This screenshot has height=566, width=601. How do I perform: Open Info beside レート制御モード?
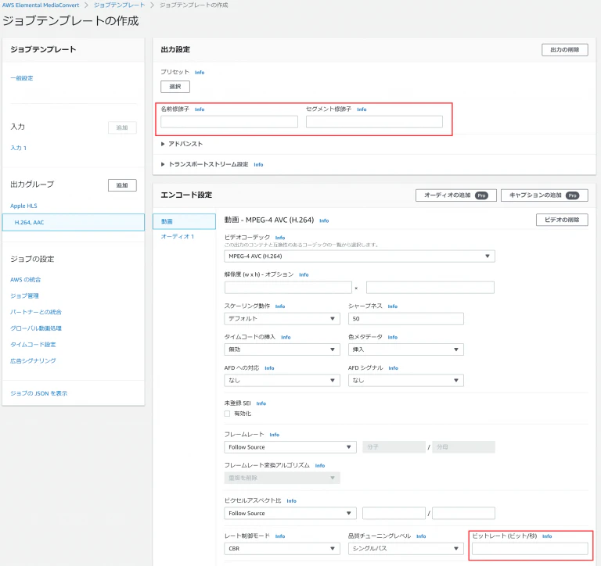coord(280,536)
